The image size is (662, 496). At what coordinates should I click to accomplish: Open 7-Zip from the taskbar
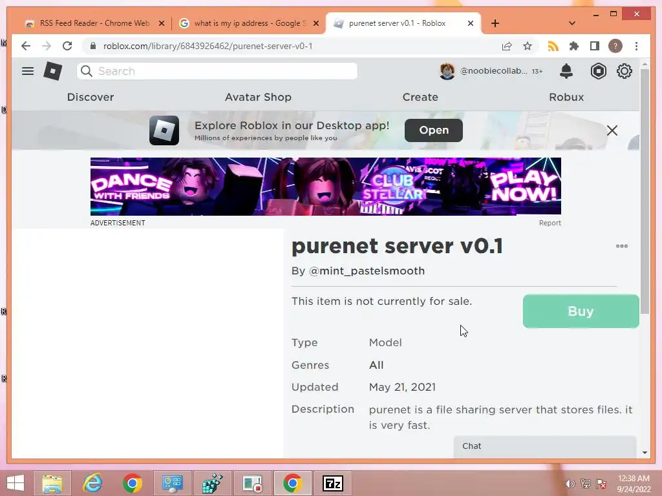[332, 483]
